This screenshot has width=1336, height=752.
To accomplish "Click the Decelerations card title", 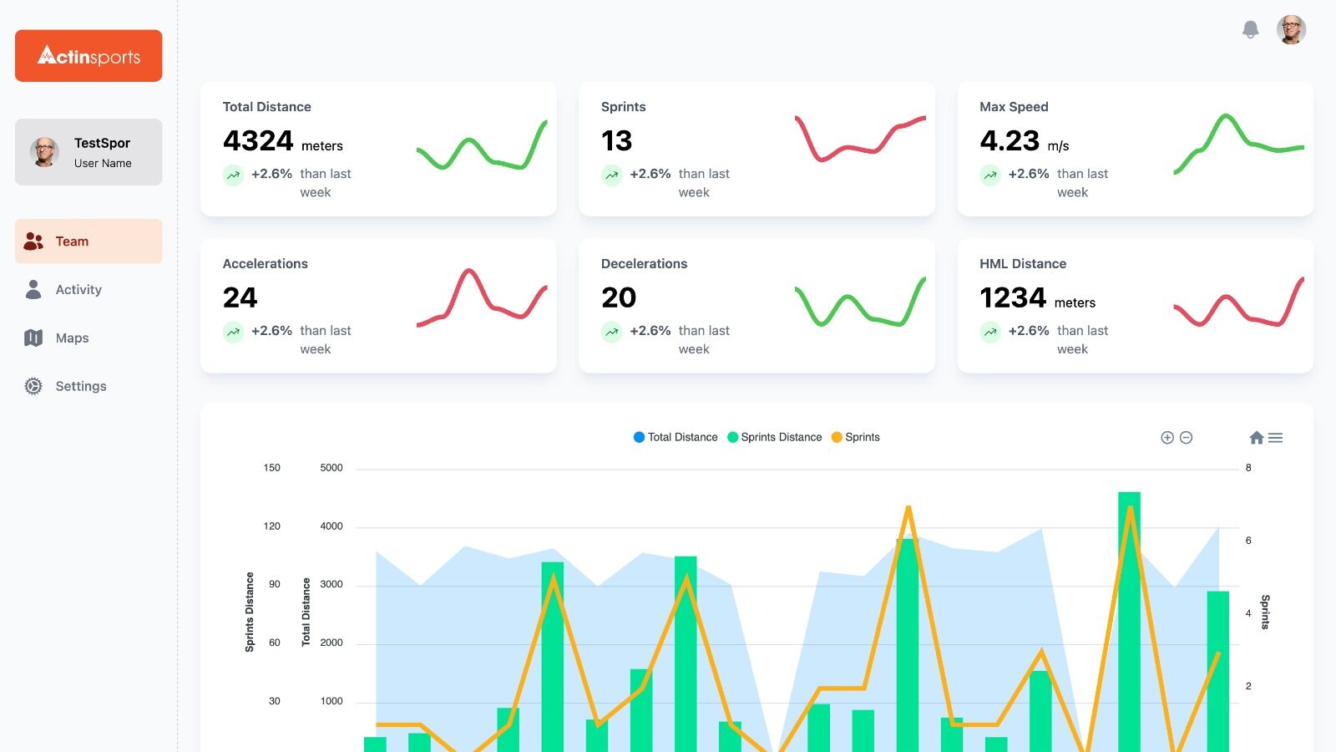I will point(645,264).
